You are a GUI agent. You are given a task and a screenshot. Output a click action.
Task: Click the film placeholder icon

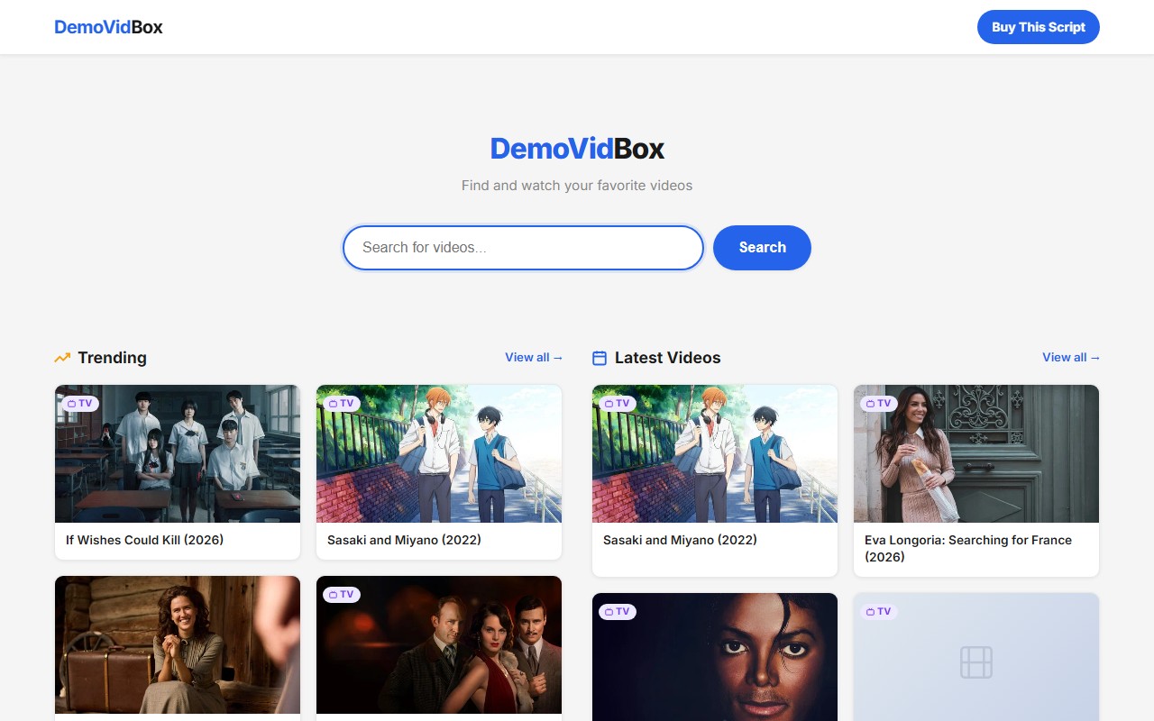tap(976, 662)
